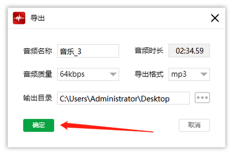Click the 导出格式 label
Viewport: 233px width, 155px height.
point(149,74)
